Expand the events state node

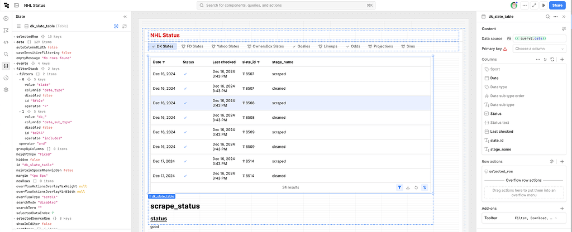(x=14, y=64)
